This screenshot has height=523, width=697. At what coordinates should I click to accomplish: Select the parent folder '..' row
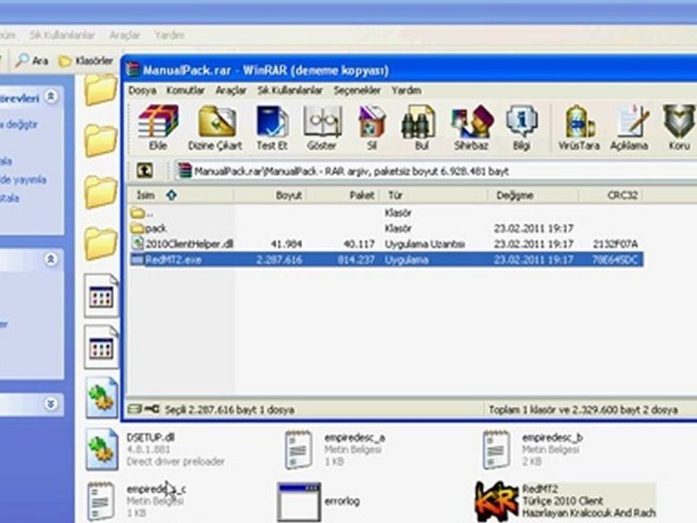tap(386, 213)
